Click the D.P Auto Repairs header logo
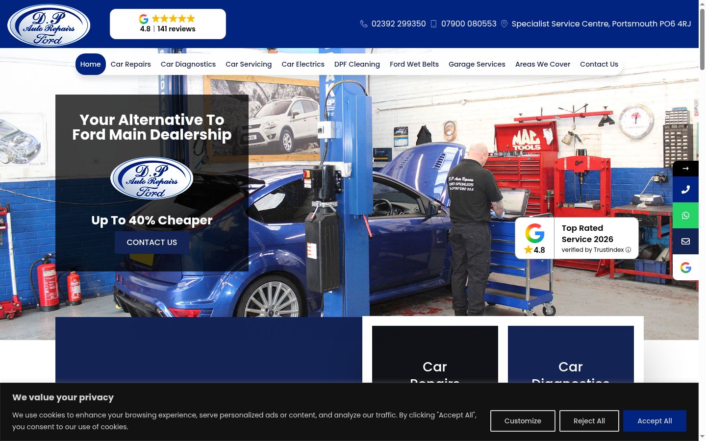The image size is (706, 441). pyautogui.click(x=49, y=25)
